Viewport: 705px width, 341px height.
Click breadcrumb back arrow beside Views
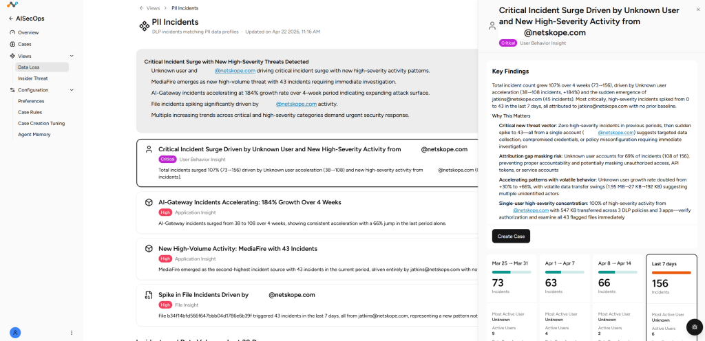click(142, 8)
